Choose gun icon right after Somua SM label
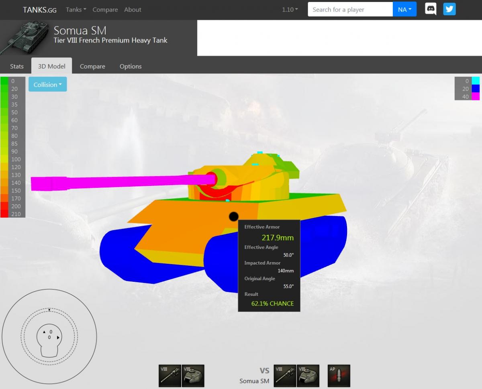Viewport: 482px width, 389px height. pos(285,376)
